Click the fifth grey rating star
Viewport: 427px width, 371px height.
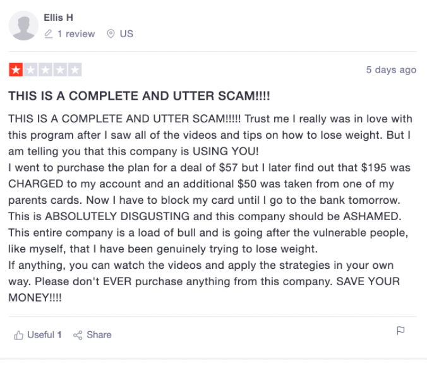pos(75,70)
